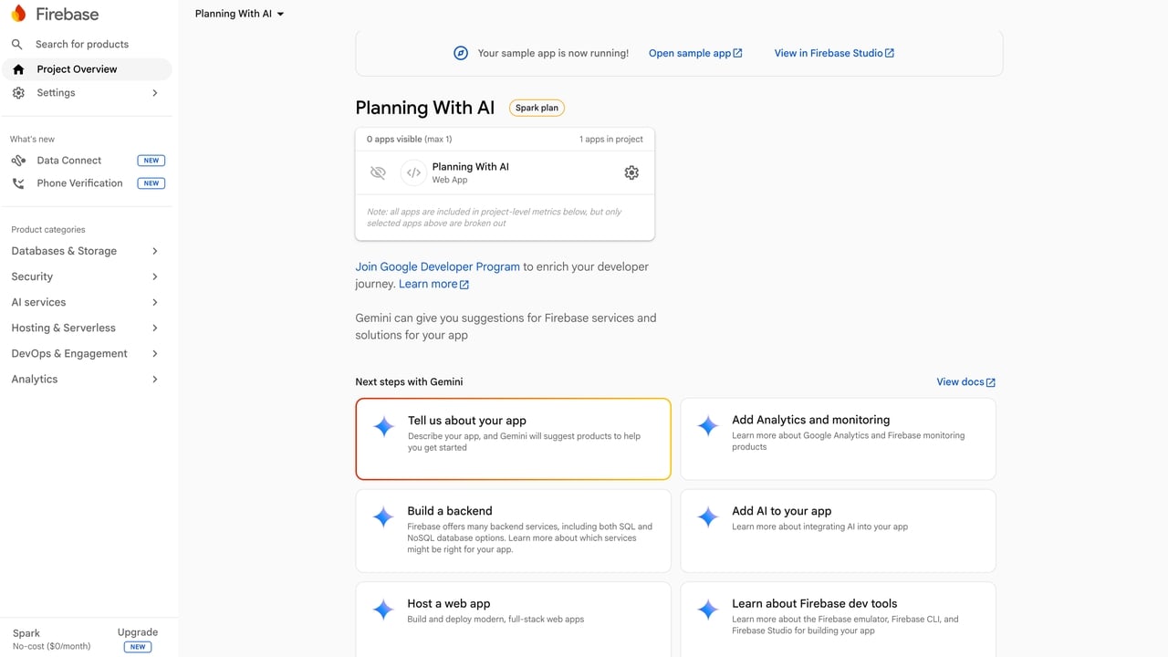Screen dimensions: 1168x657
Task: Expand the AI services category
Action: pos(85,302)
